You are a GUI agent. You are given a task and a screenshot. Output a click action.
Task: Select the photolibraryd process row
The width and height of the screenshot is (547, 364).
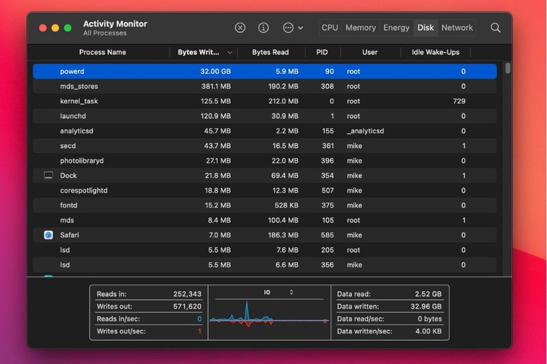[x=265, y=161]
